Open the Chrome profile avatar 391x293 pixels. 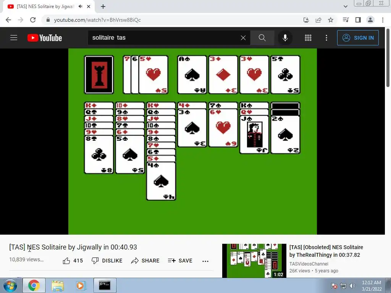point(370,20)
